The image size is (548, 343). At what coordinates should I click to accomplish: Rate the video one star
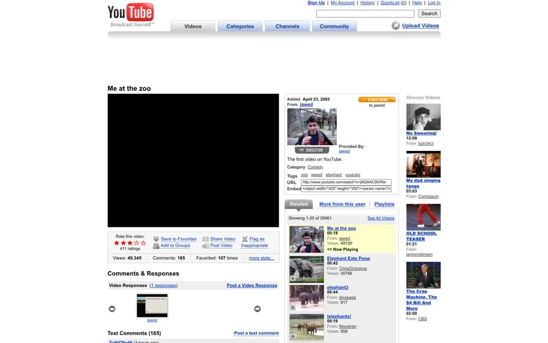click(x=116, y=242)
